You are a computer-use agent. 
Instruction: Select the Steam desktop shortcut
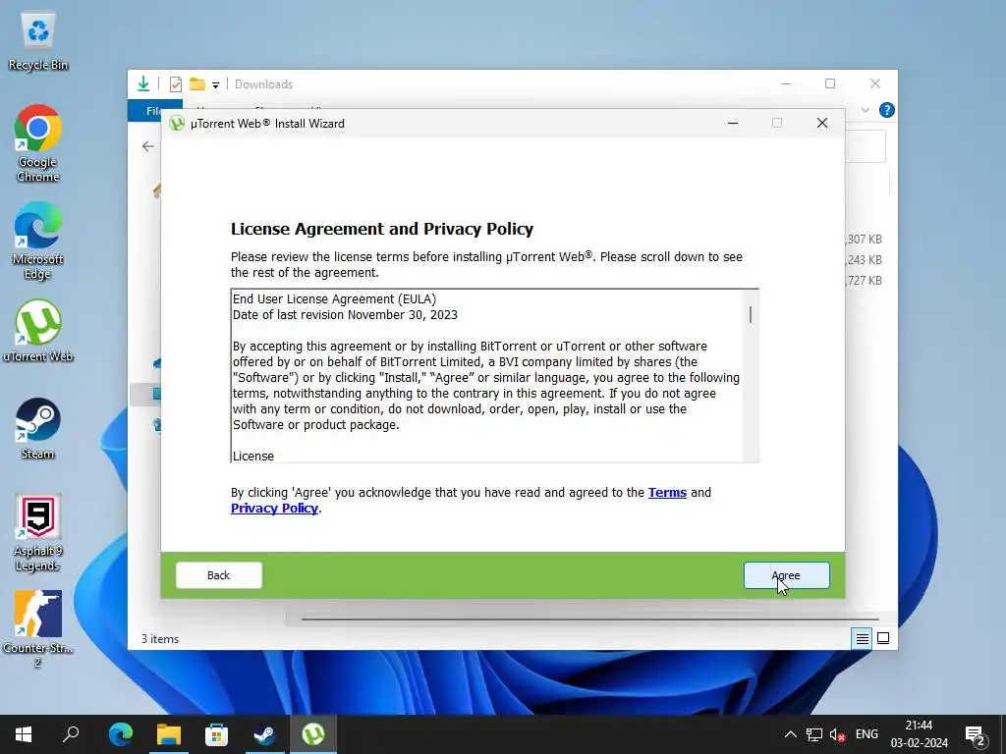pos(38,428)
